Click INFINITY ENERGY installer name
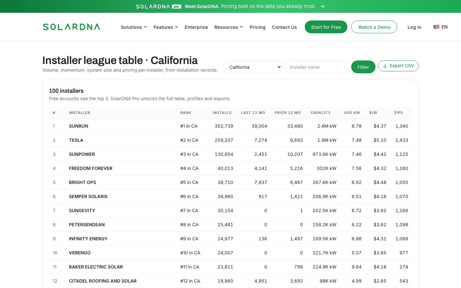 (88, 239)
